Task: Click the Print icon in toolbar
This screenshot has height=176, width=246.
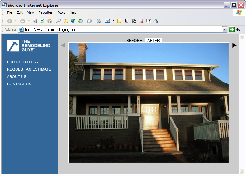Action: click(99, 21)
